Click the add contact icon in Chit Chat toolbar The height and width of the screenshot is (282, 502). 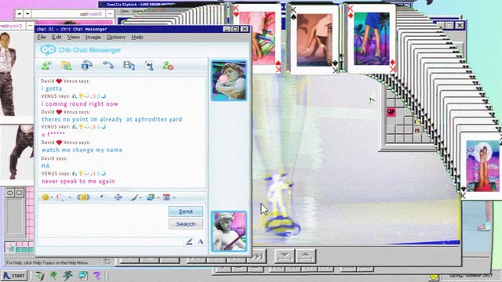click(47, 66)
